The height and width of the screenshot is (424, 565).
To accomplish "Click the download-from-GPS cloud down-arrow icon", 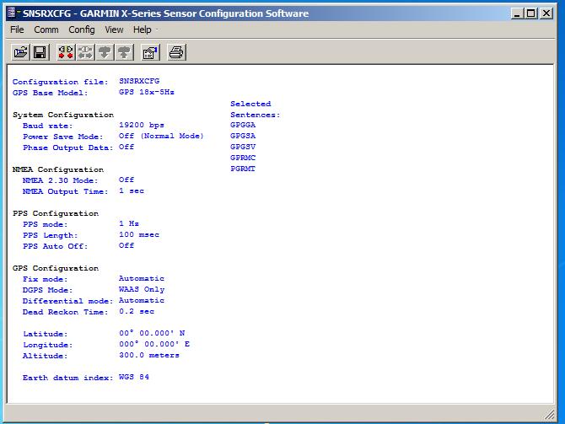I will (105, 52).
